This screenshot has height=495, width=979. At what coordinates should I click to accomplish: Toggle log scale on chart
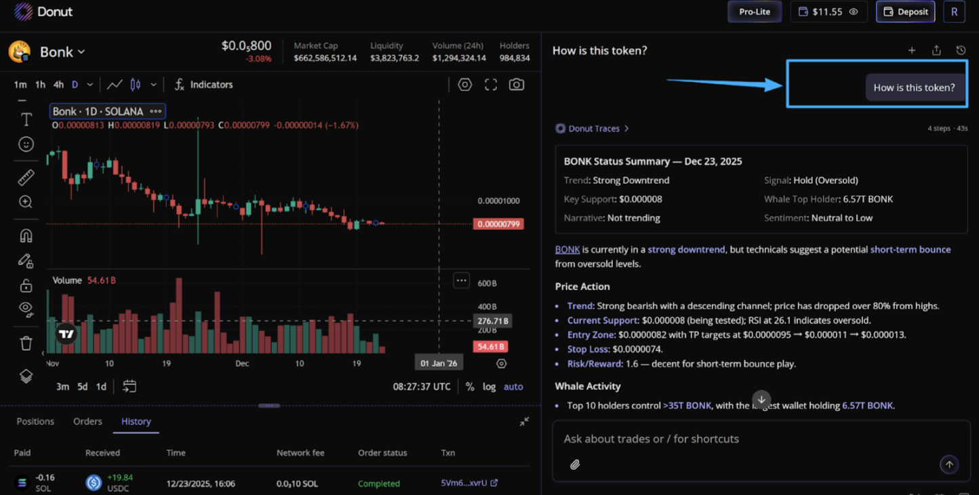point(489,387)
